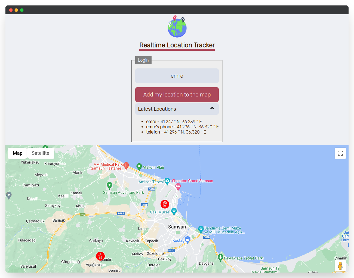Click the emre username input field
Screen dimensions: 354x278
[177, 76]
